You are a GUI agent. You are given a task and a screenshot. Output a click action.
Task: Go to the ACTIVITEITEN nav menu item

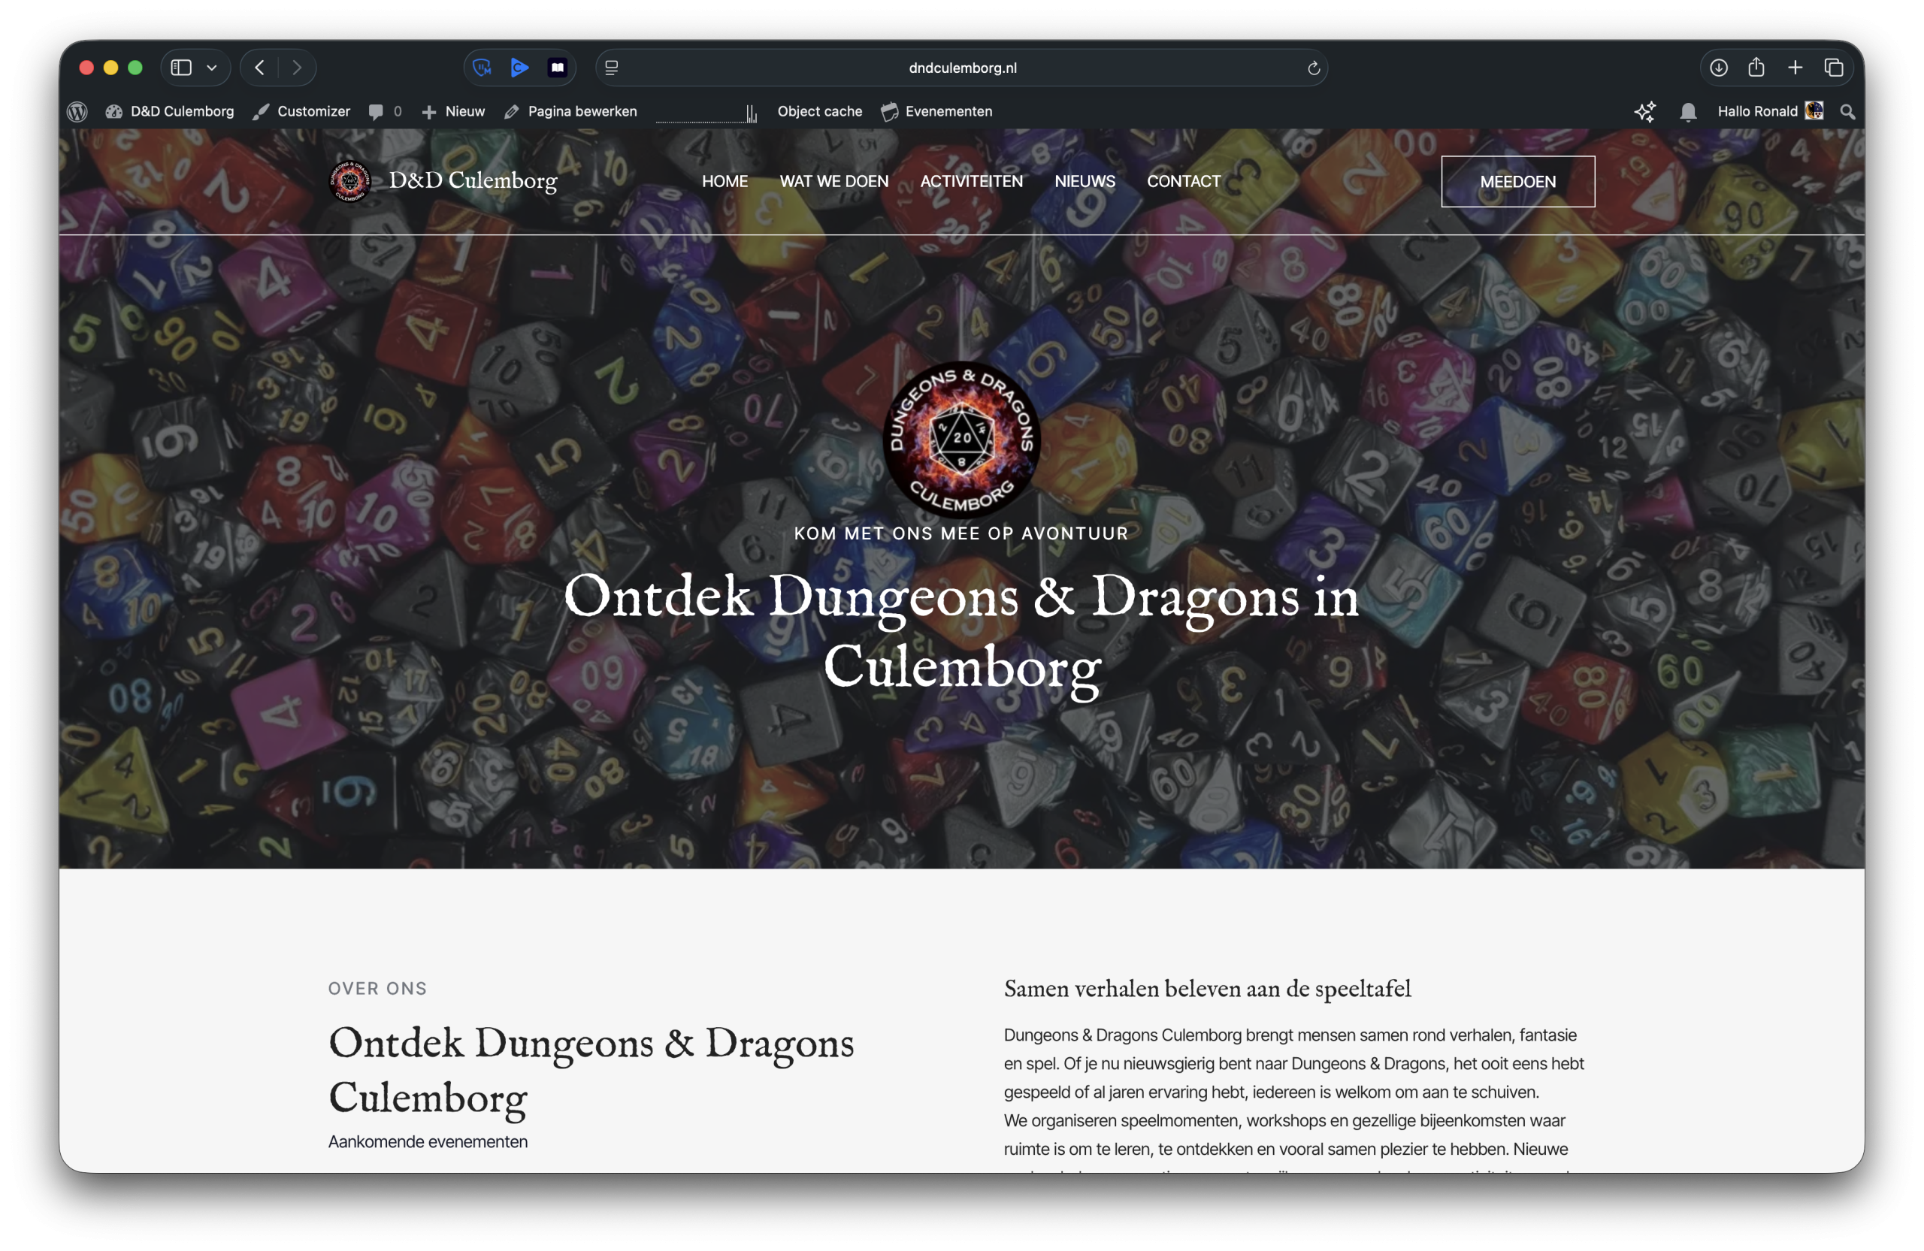971,182
